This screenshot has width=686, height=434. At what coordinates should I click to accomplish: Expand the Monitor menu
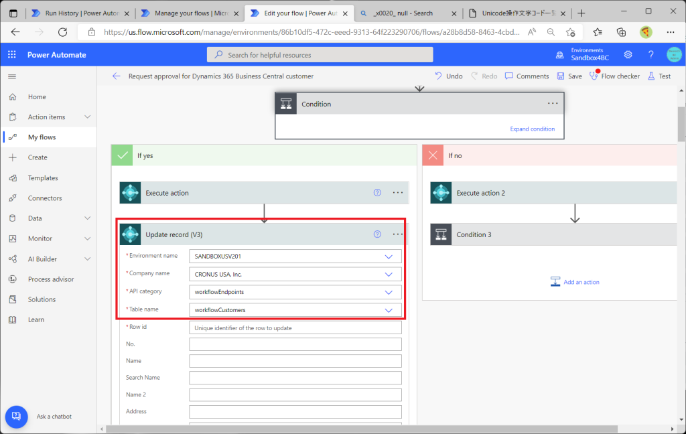(88, 238)
